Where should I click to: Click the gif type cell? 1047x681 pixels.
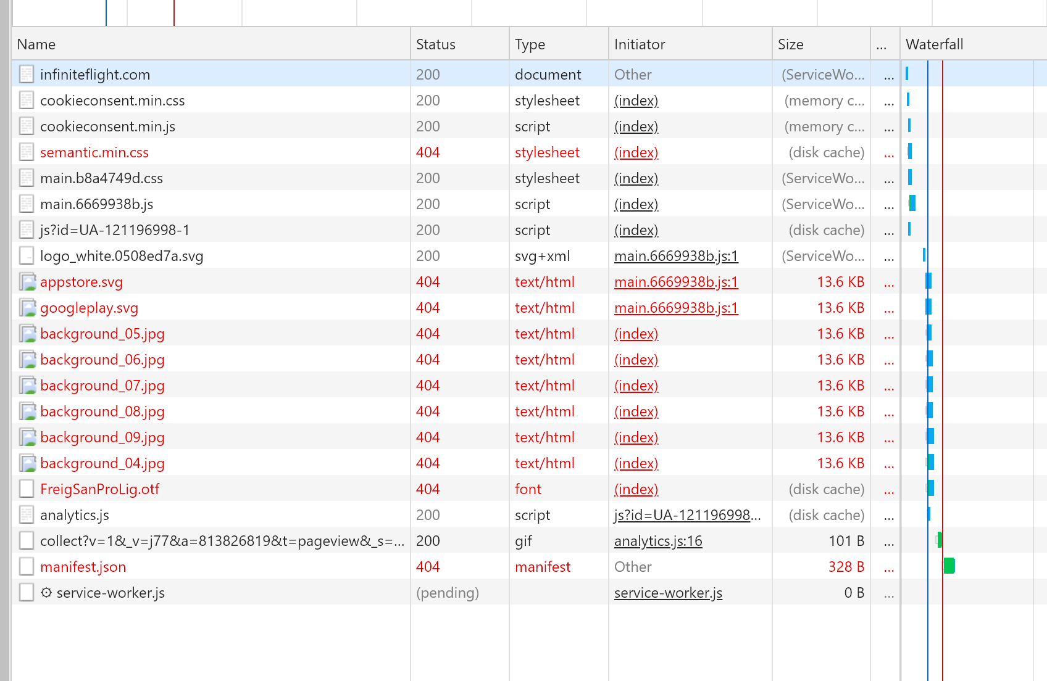coord(523,541)
